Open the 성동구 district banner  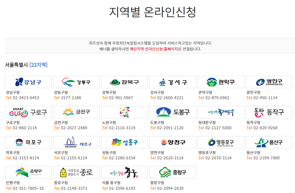(x=125, y=142)
